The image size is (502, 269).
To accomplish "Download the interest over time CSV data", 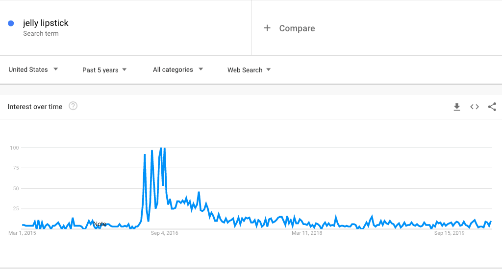I will click(457, 107).
